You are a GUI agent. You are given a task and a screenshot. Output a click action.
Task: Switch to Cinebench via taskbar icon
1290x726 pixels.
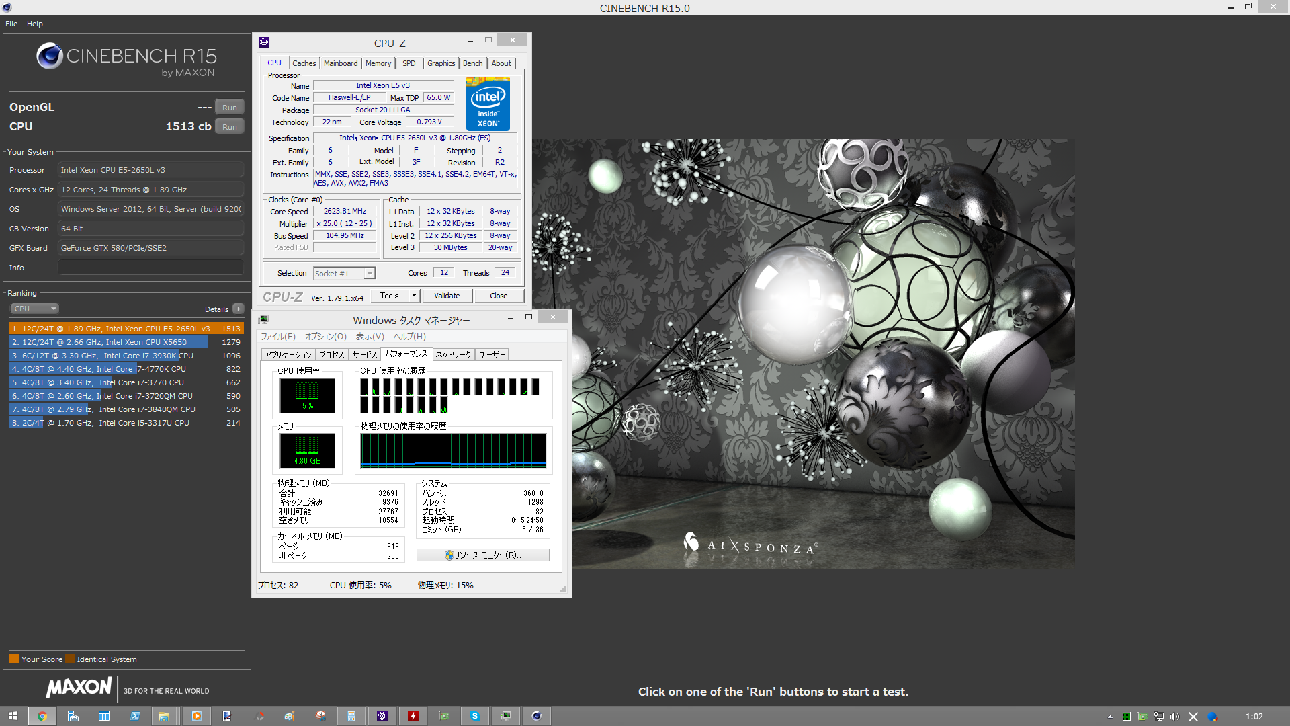pos(537,716)
